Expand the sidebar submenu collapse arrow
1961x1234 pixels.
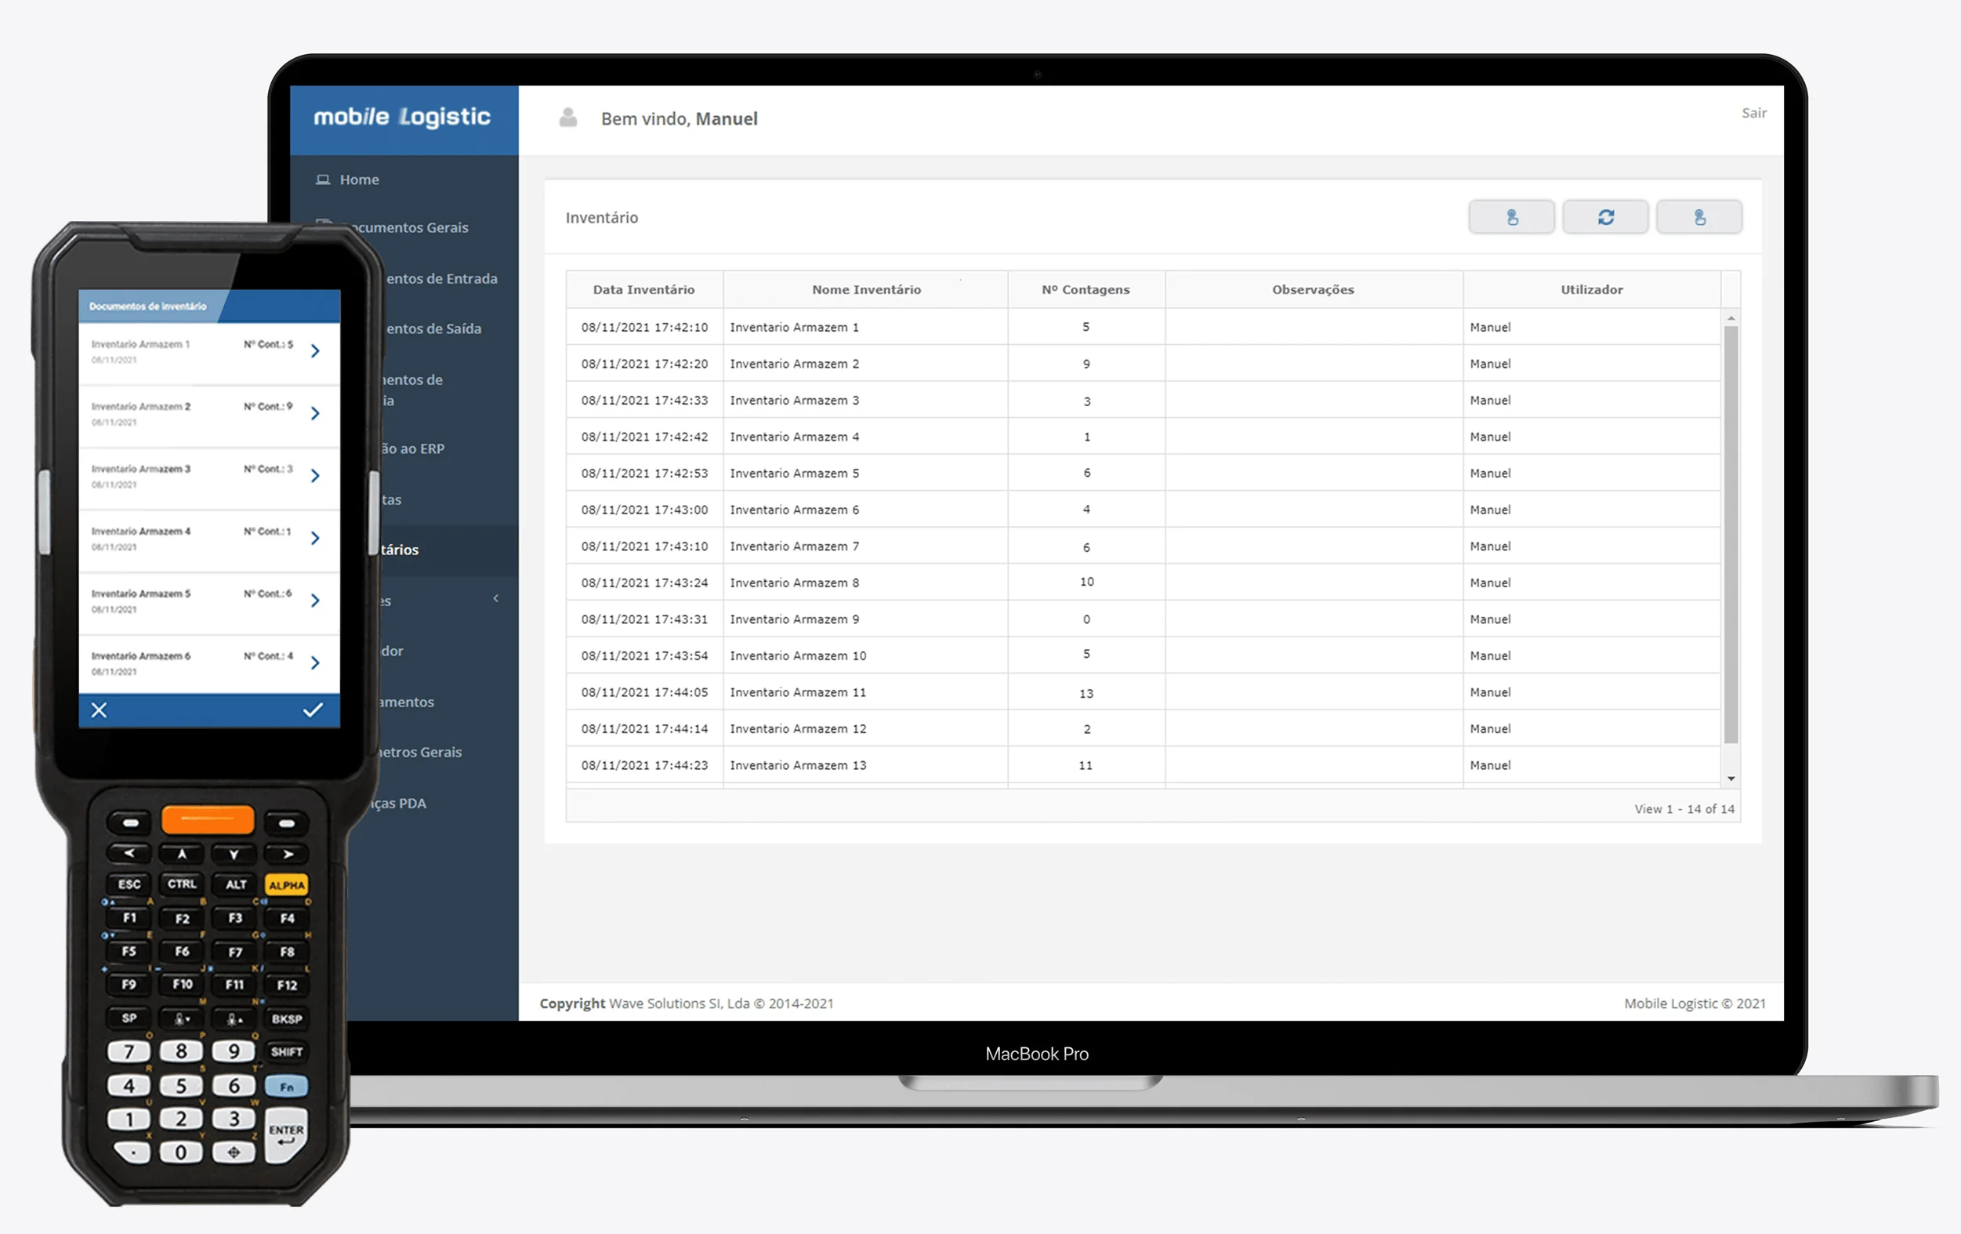click(x=495, y=599)
